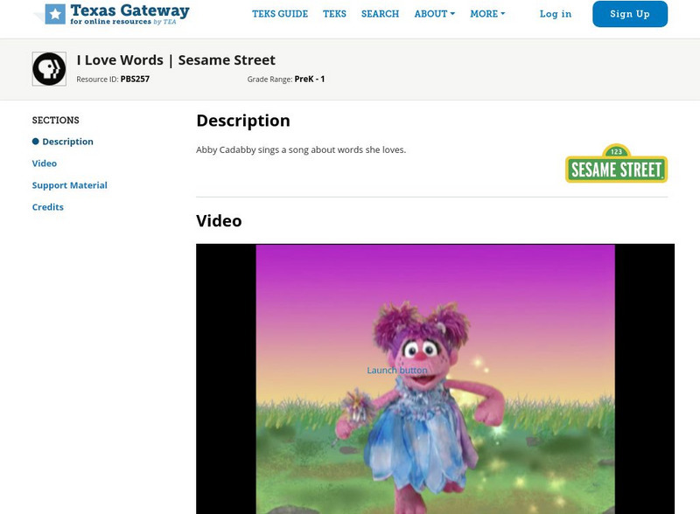Click the Abby Cadabby description sentence
This screenshot has width=700, height=514.
pyautogui.click(x=301, y=150)
